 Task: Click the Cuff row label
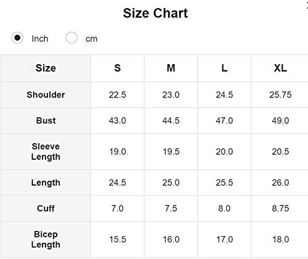[x=46, y=208]
